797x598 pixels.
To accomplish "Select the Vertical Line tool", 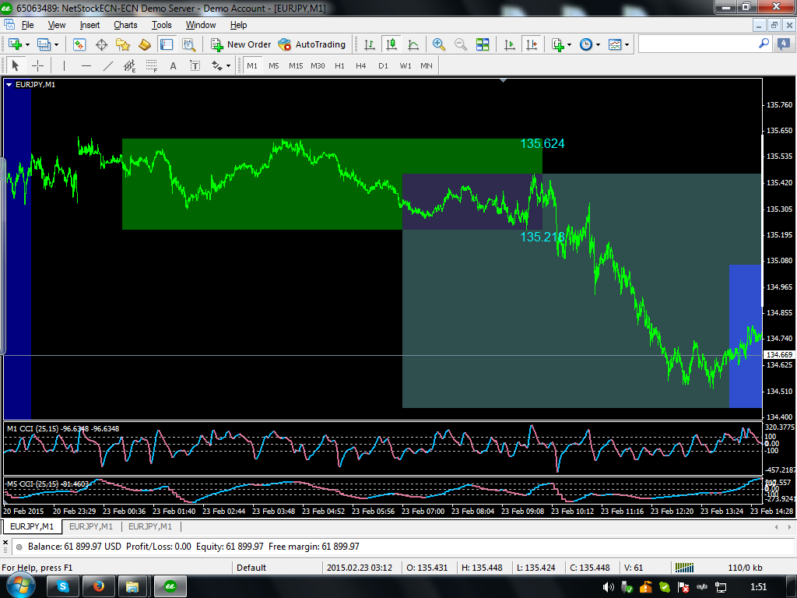I will click(64, 65).
